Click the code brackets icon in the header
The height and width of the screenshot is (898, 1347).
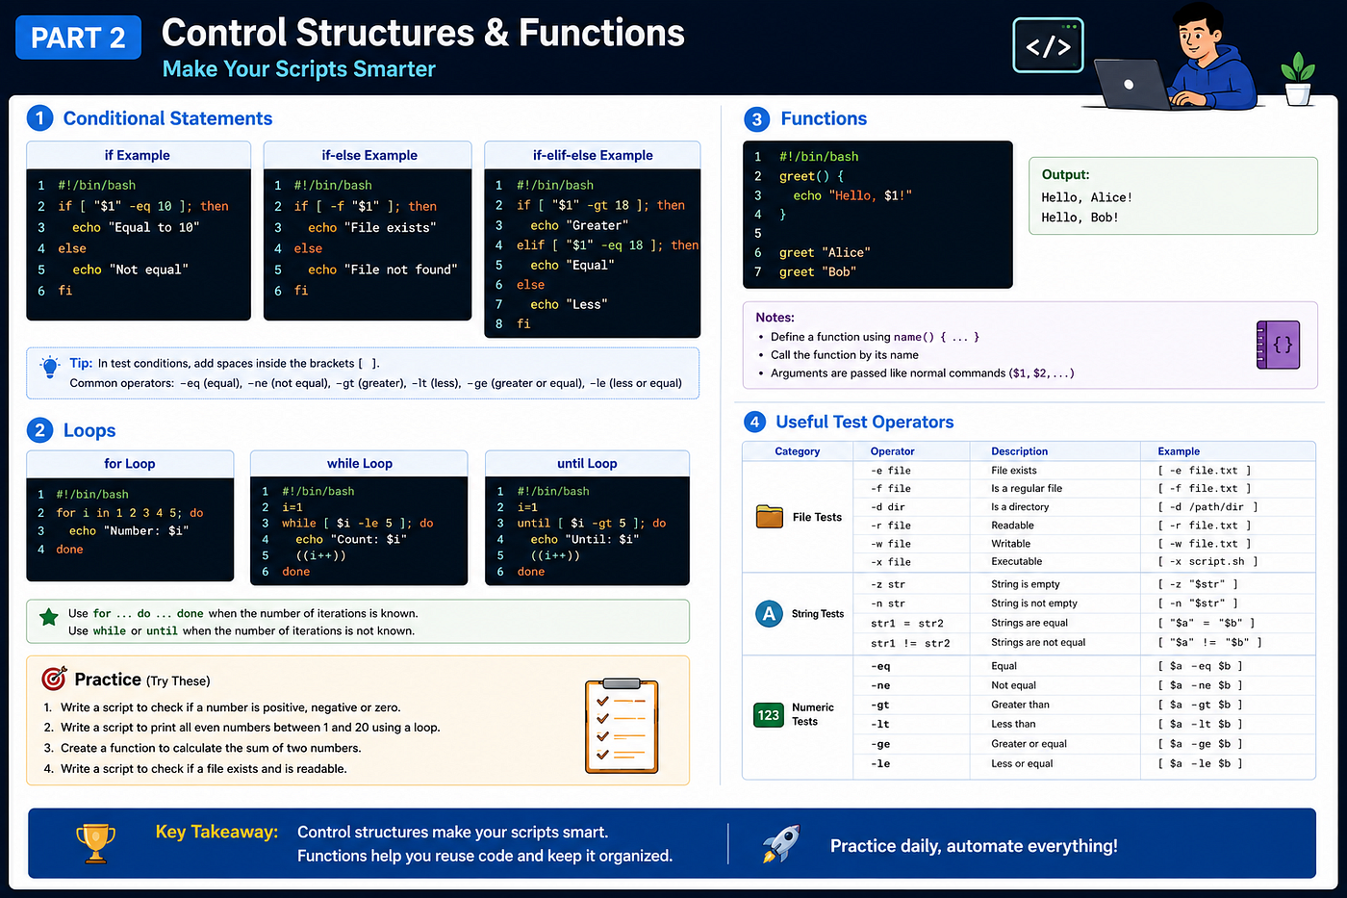(1048, 45)
